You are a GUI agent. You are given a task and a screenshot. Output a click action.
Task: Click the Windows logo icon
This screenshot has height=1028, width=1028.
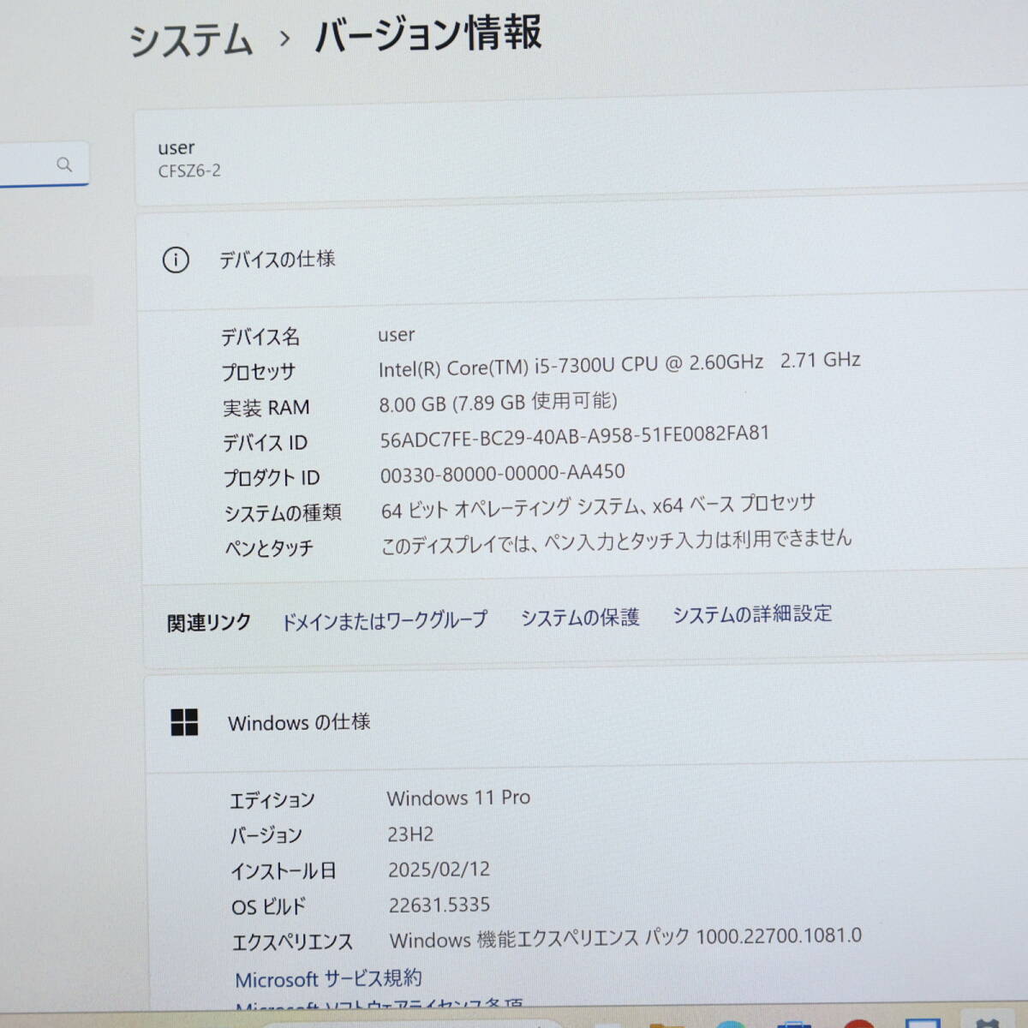pyautogui.click(x=184, y=722)
